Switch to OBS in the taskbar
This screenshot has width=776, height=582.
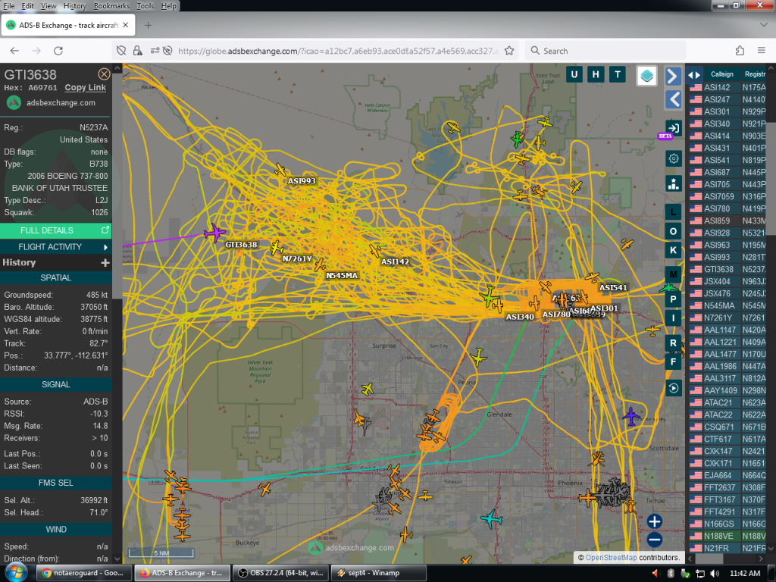(x=280, y=573)
